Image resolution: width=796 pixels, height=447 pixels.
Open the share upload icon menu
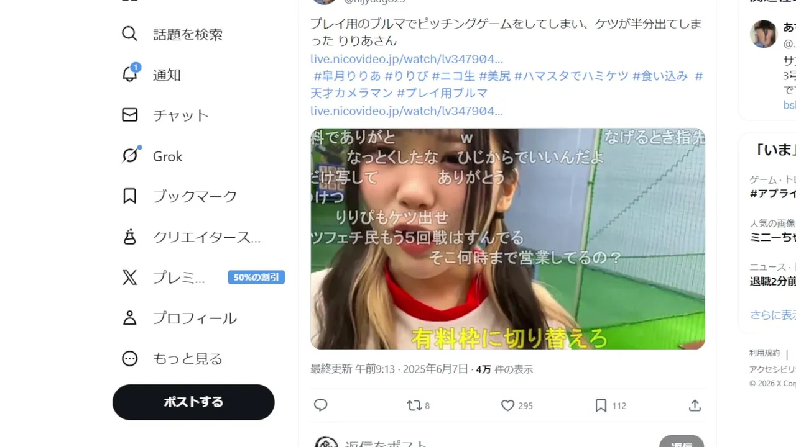tap(695, 405)
